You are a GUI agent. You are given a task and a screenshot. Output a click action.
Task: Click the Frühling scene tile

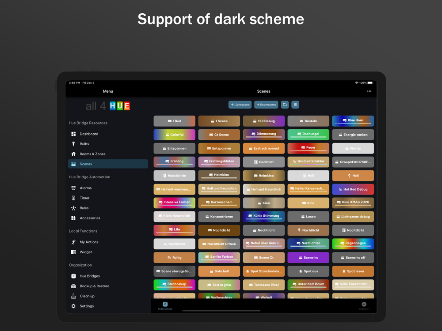(175, 162)
